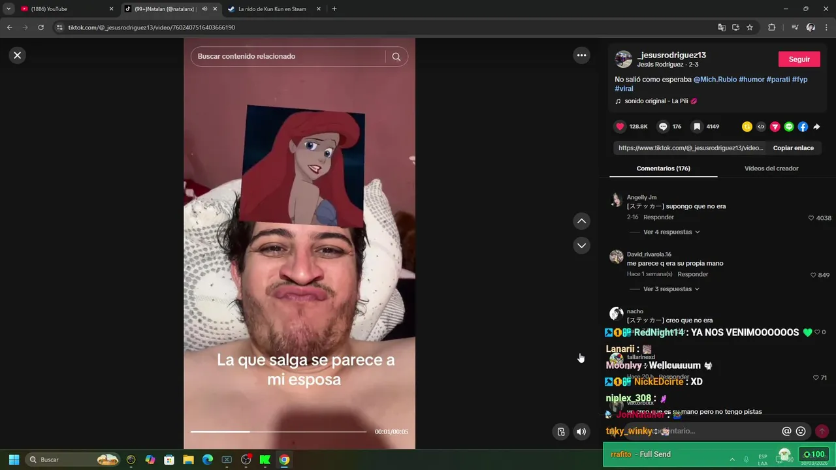Open Chrome extensions puzzle icon
Viewport: 836px width, 470px height.
(x=771, y=27)
